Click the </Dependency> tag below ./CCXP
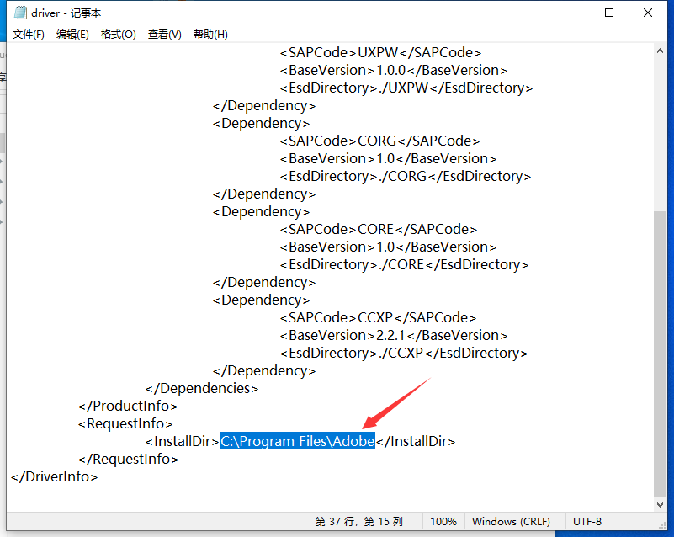The width and height of the screenshot is (674, 537). point(264,370)
